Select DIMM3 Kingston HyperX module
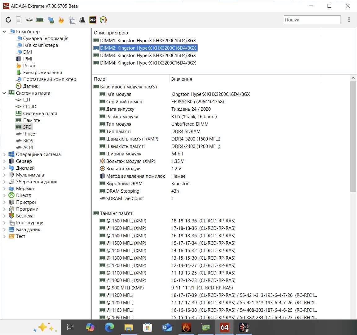The width and height of the screenshot is (357, 335). (148, 56)
